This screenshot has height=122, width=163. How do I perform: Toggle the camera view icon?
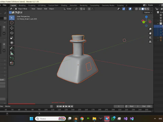pyautogui.click(x=150, y=38)
